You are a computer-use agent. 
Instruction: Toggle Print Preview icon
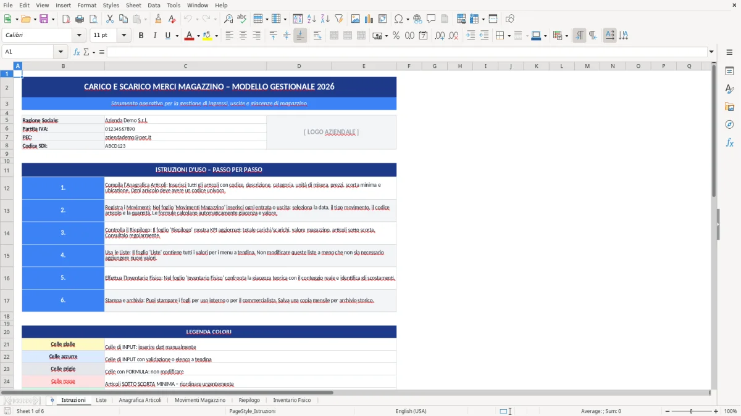tap(92, 19)
